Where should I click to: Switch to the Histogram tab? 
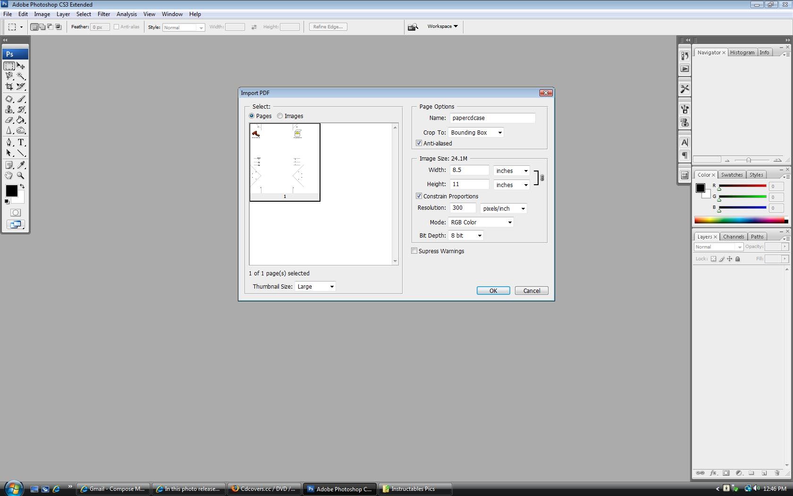click(742, 52)
